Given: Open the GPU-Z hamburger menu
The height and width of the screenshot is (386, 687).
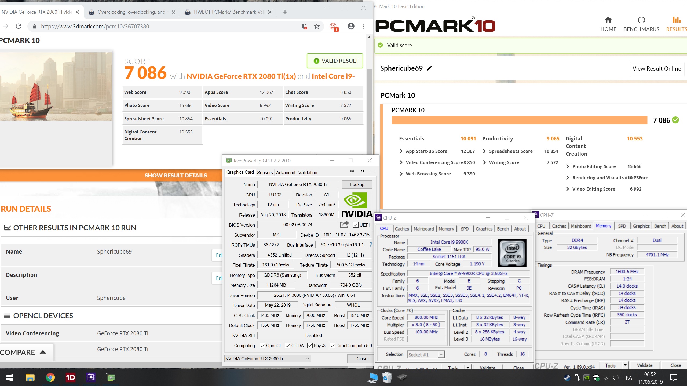Looking at the screenshot, I should point(372,171).
